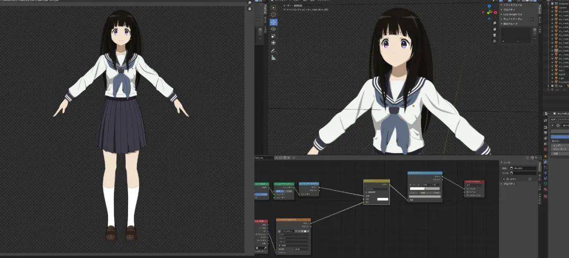Open the Object Constraints properties tab
This screenshot has height=258, width=569.
(x=545, y=179)
